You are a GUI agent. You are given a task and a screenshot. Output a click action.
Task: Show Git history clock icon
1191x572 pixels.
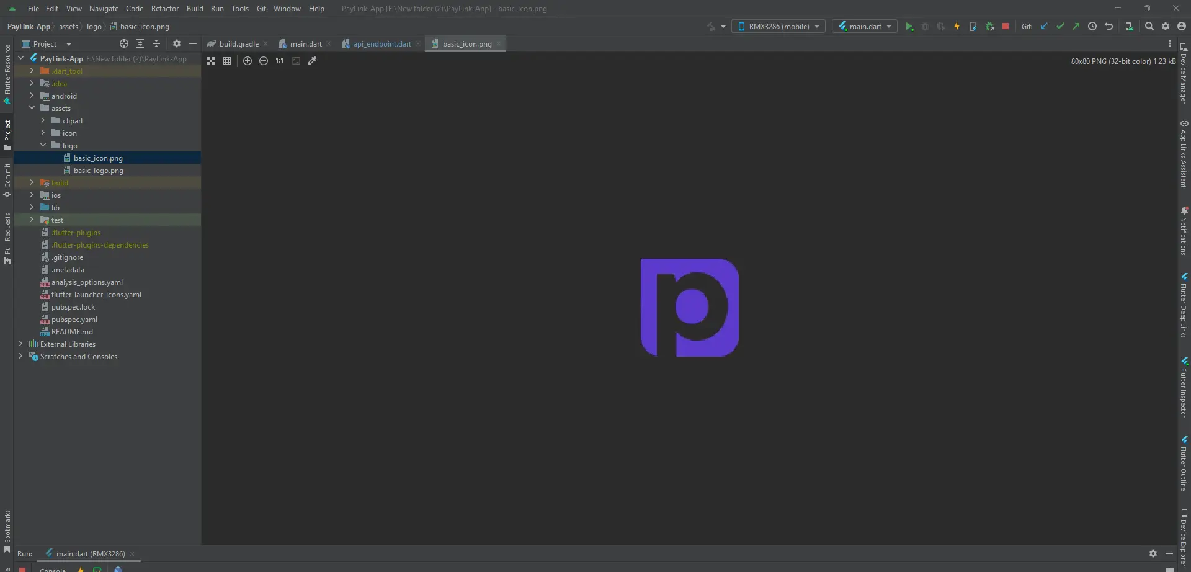(x=1092, y=27)
